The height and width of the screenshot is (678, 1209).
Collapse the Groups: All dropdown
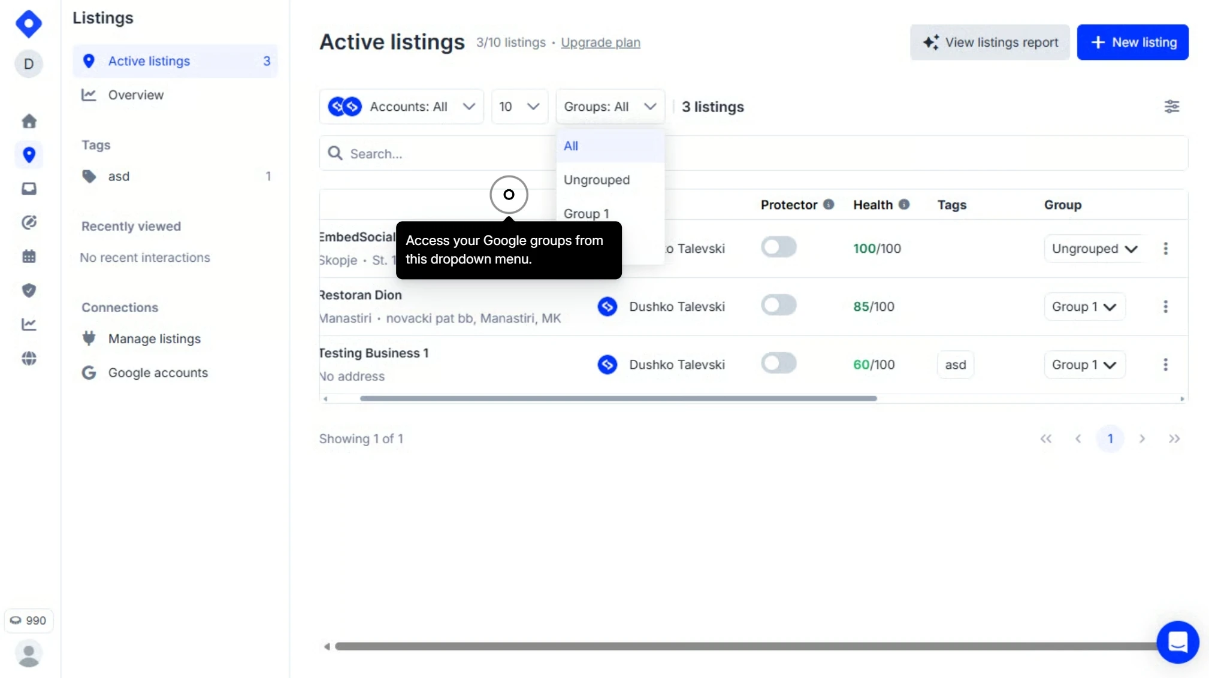pos(610,107)
